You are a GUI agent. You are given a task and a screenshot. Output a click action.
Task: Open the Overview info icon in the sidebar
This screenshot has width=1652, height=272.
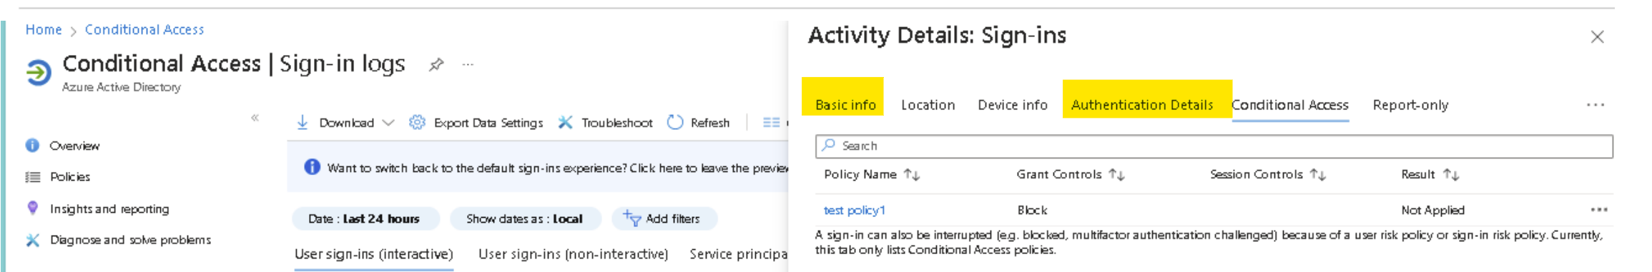coord(32,145)
